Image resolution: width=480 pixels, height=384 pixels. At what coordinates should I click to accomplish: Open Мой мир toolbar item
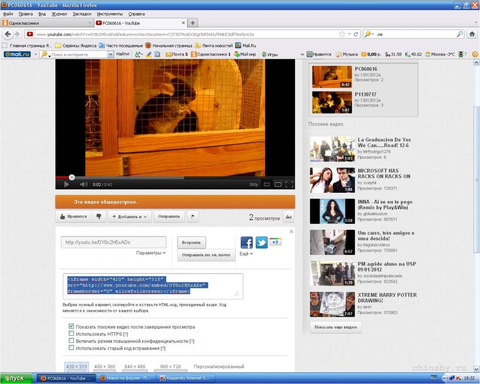(245, 54)
